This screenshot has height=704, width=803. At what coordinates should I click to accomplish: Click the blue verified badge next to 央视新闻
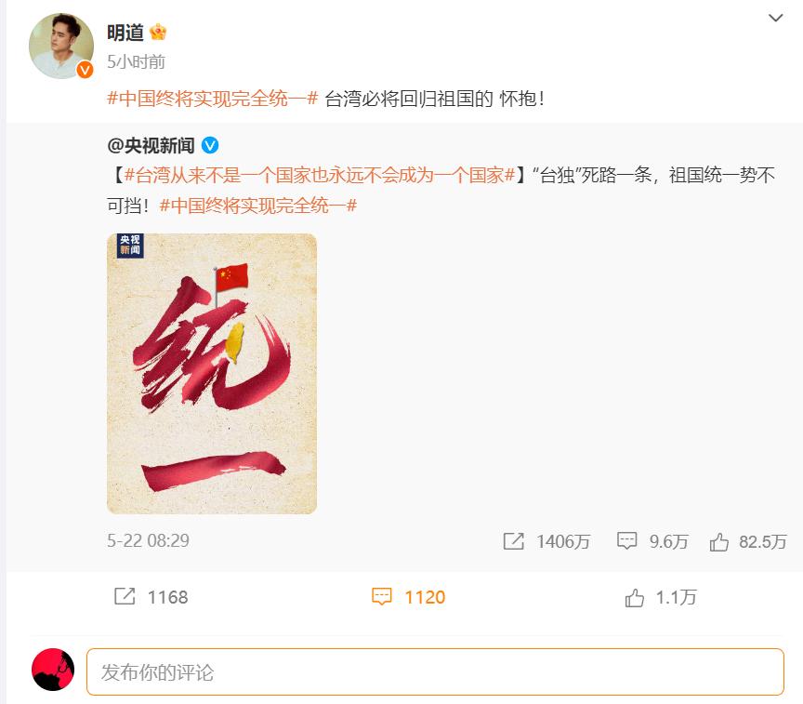tap(210, 145)
